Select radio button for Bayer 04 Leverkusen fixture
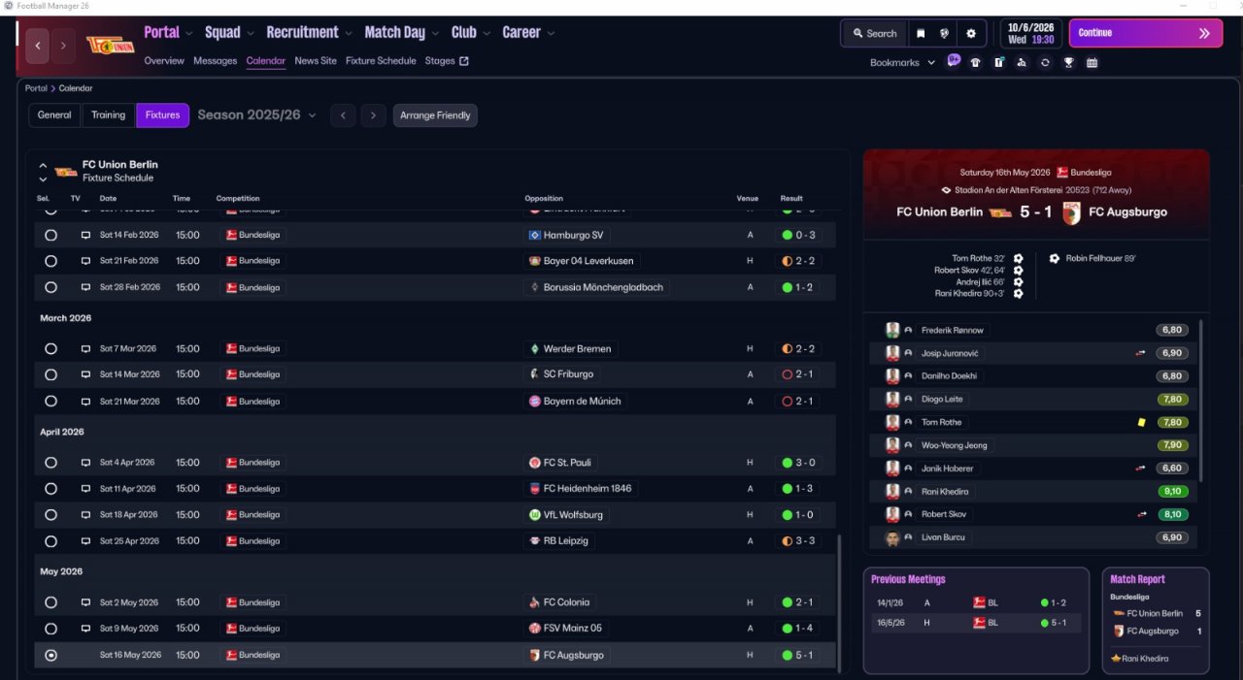 click(x=50, y=261)
